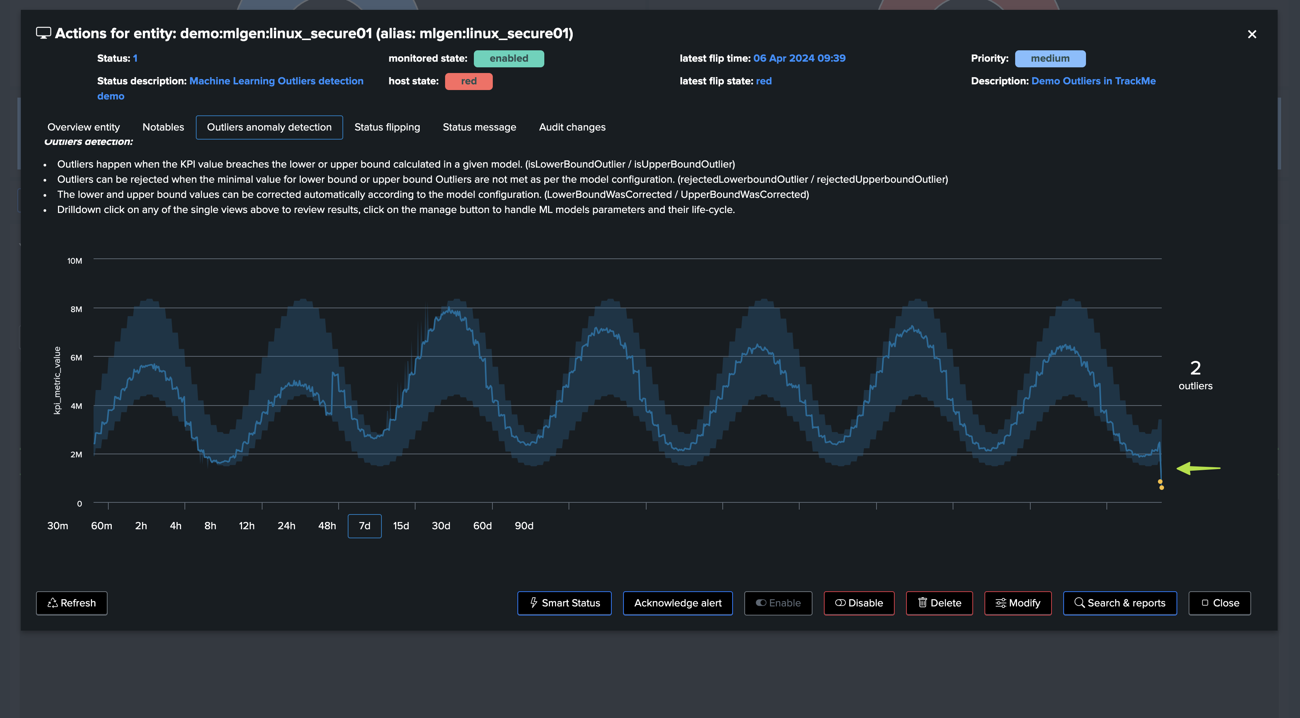Screen dimensions: 1300x718
Task: Close the dialog with the X icon
Action: (1252, 34)
